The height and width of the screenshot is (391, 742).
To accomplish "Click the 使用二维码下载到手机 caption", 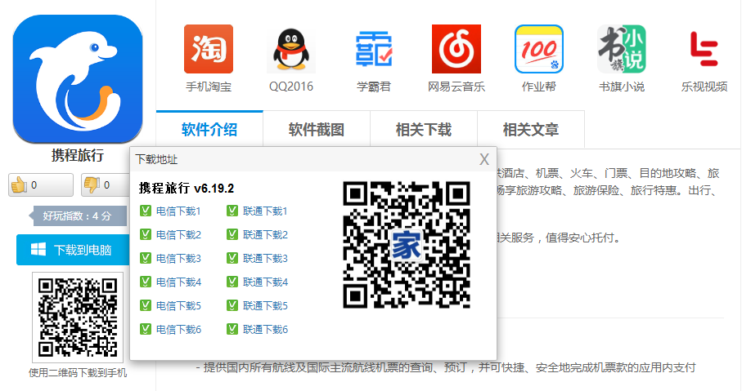I will click(x=78, y=372).
